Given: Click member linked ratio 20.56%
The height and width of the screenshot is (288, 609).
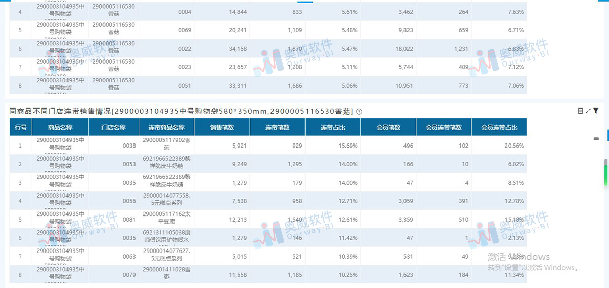Looking at the screenshot, I should (x=515, y=146).
